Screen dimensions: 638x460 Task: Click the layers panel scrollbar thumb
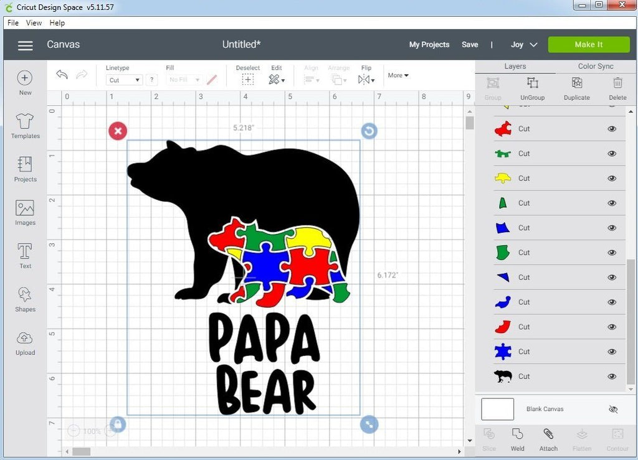pyautogui.click(x=631, y=322)
